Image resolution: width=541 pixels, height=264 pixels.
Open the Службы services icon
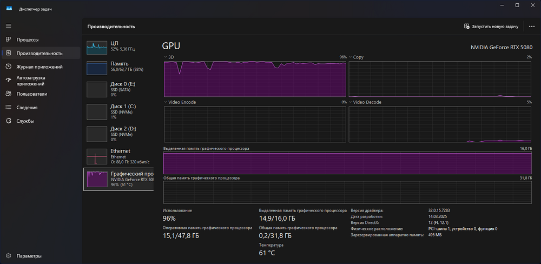[9, 121]
